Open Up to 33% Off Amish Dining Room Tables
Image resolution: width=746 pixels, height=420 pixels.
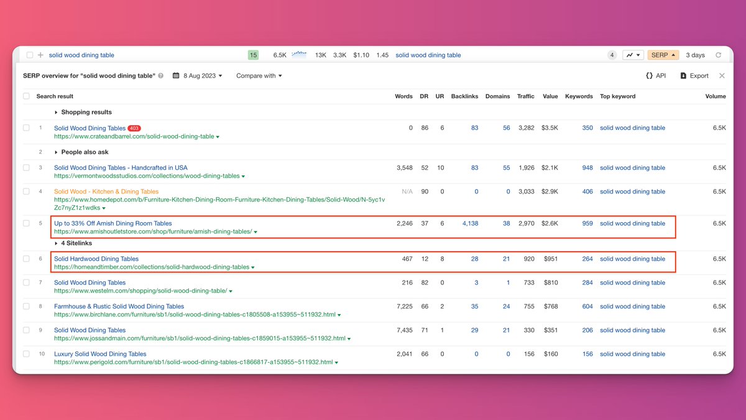[x=113, y=223]
